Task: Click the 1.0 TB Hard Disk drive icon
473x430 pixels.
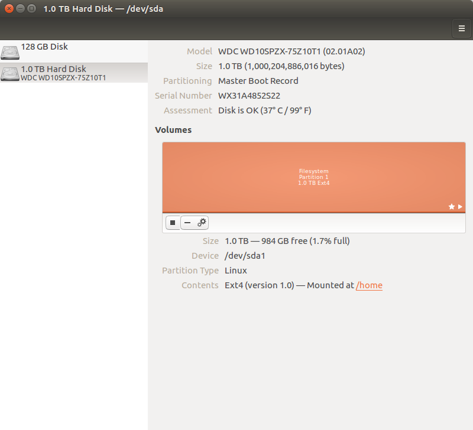Action: click(x=10, y=74)
